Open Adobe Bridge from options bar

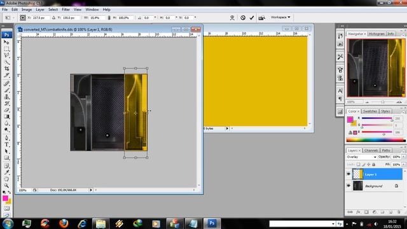[261, 18]
